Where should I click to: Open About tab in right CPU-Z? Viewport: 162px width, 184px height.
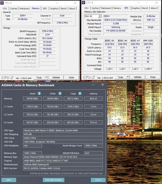pyautogui.click(x=154, y=8)
